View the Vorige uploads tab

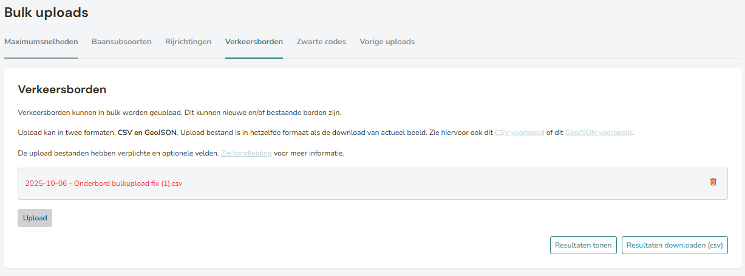point(387,42)
